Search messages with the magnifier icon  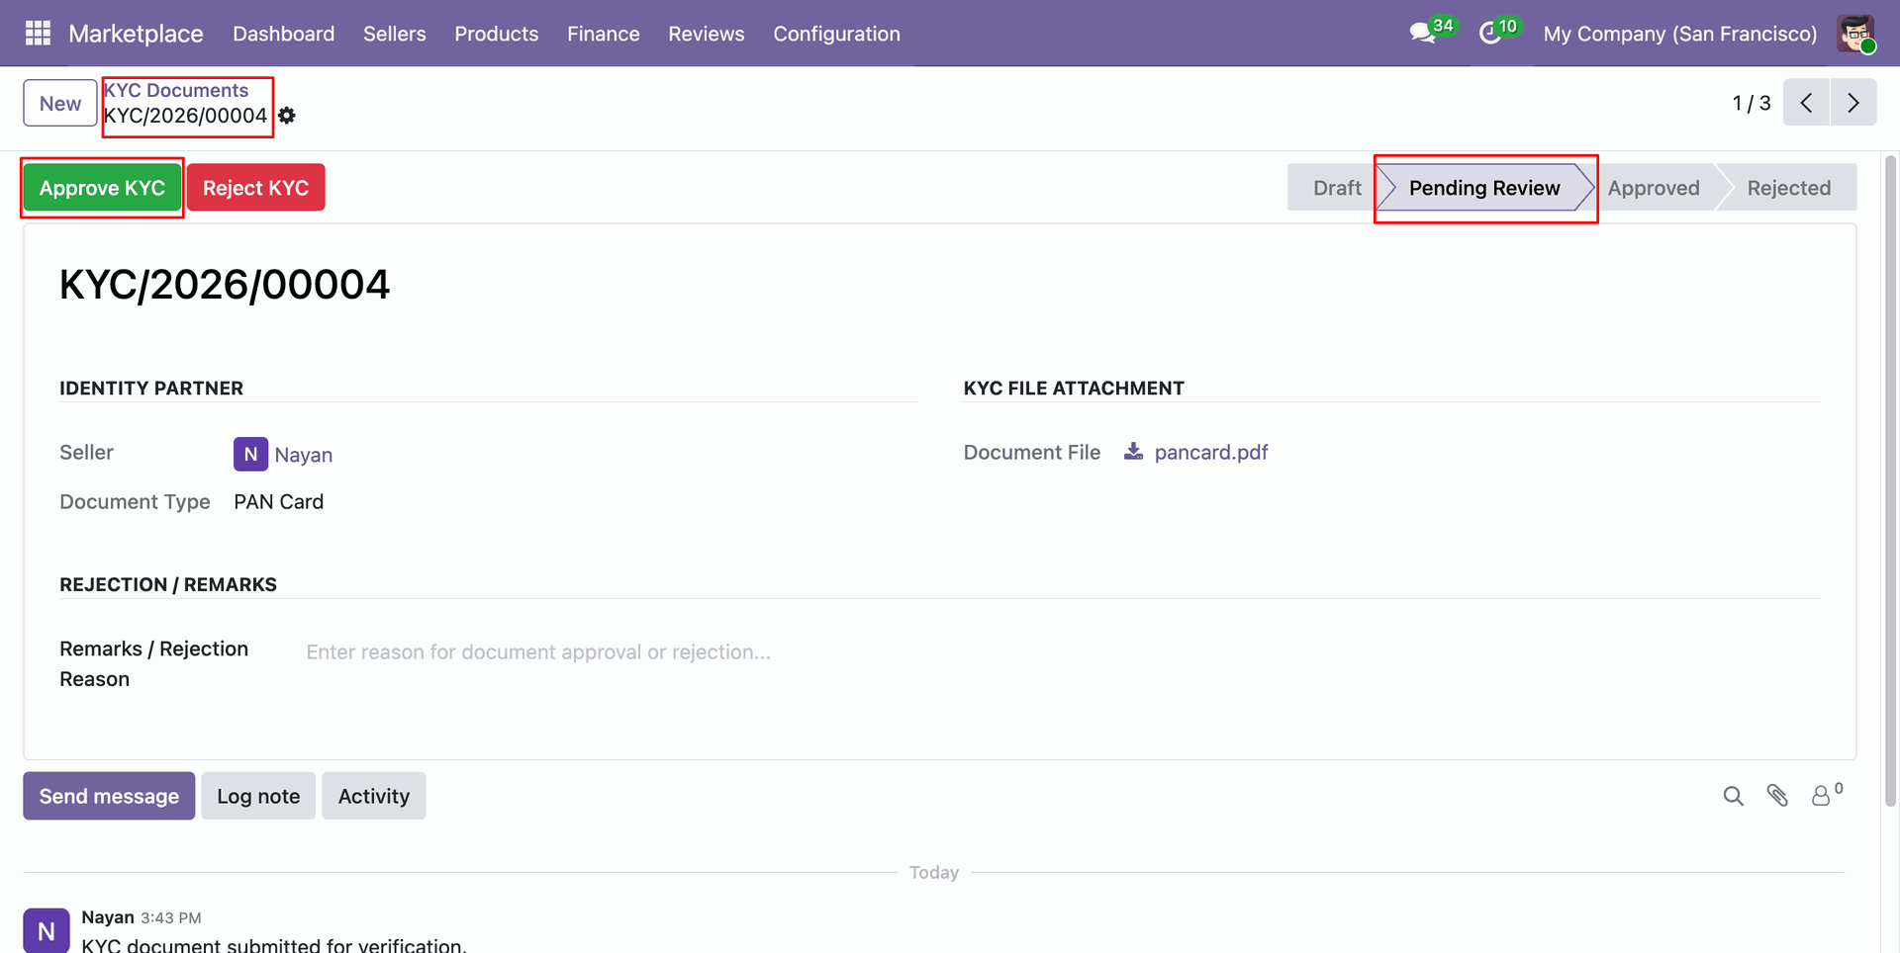(x=1733, y=796)
